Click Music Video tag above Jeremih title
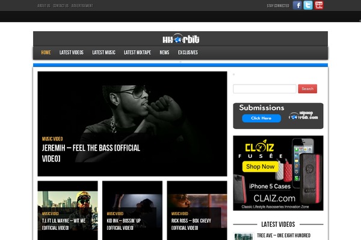The width and height of the screenshot is (361, 240). click(52, 139)
